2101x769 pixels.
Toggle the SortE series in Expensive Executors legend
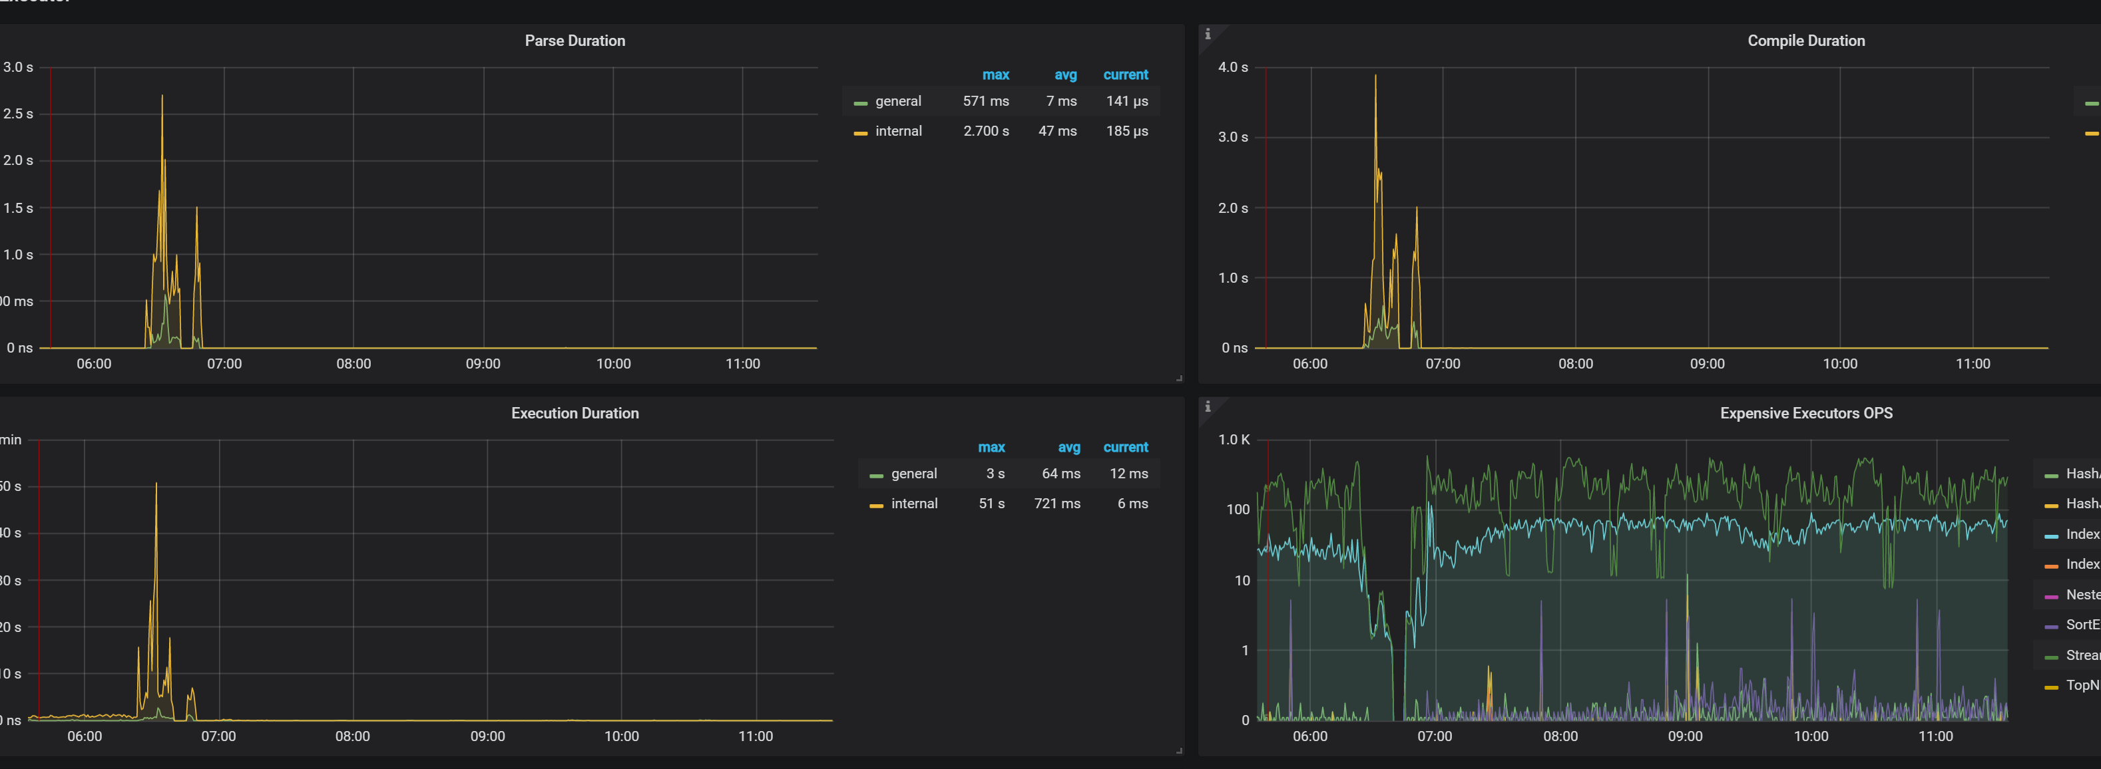pos(2082,624)
